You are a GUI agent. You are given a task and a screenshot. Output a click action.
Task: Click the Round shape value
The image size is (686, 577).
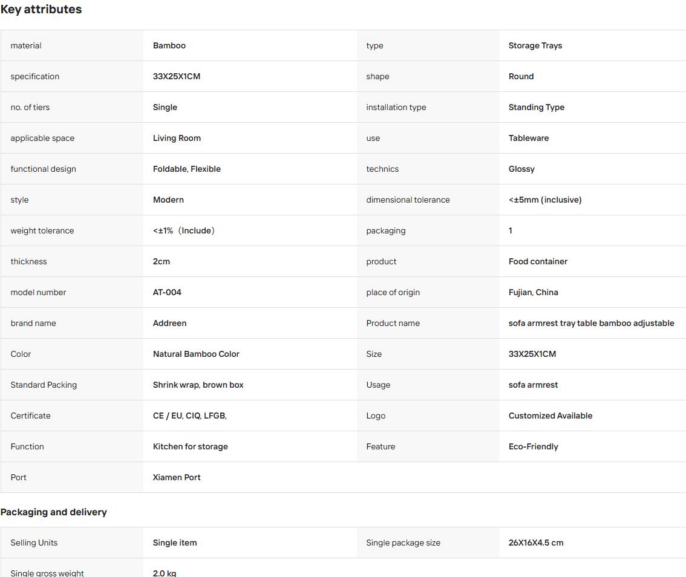521,76
